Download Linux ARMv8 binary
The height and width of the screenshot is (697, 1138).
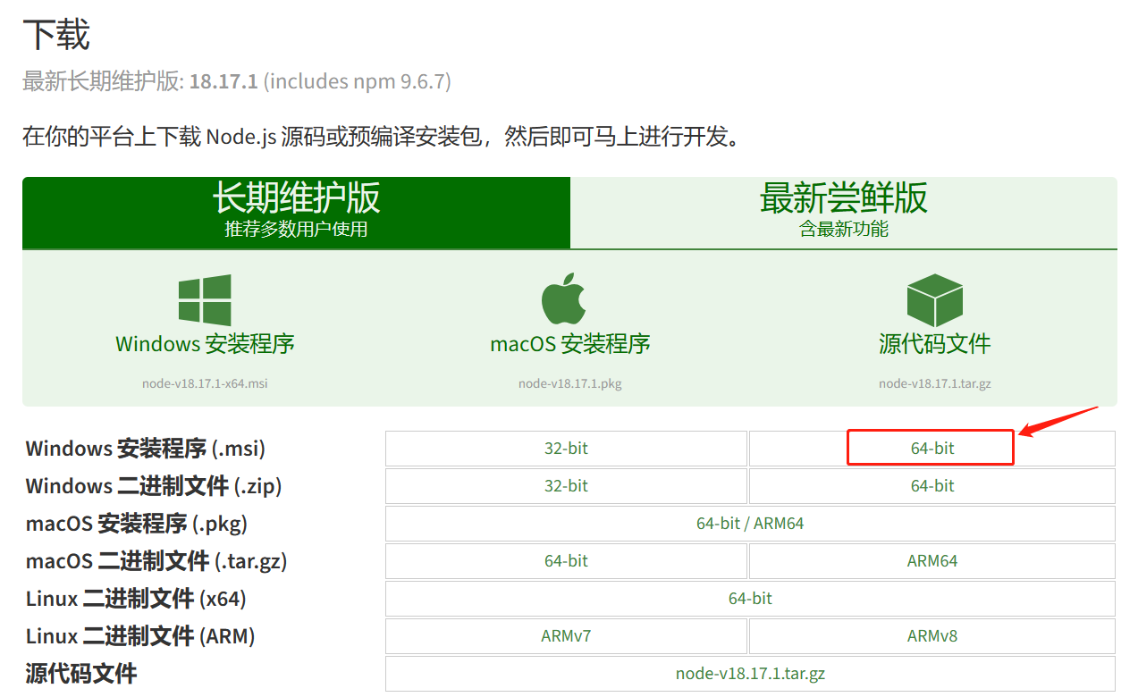pyautogui.click(x=932, y=636)
